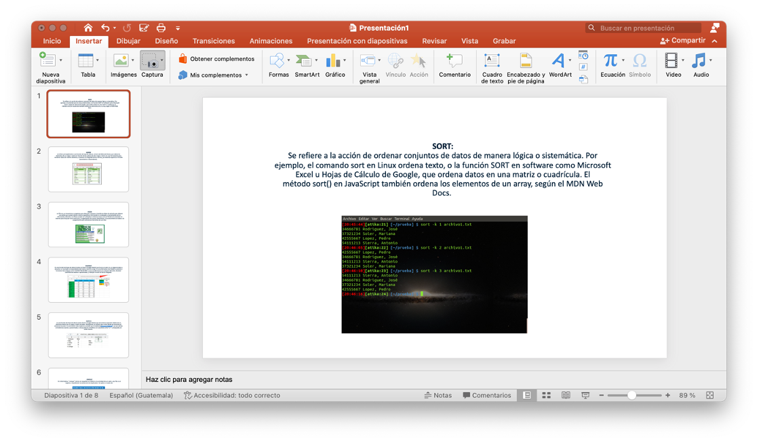
Task: Open the Diseño ribbon tab
Action: 166,41
